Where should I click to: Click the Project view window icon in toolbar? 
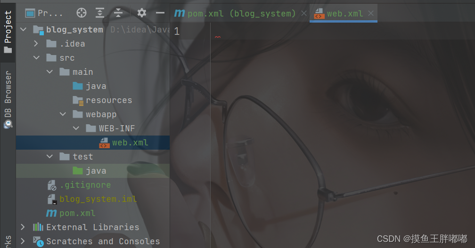[x=30, y=13]
